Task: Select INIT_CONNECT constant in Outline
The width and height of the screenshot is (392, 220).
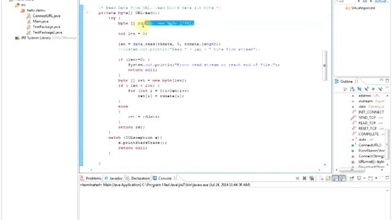Action: pyautogui.click(x=371, y=112)
